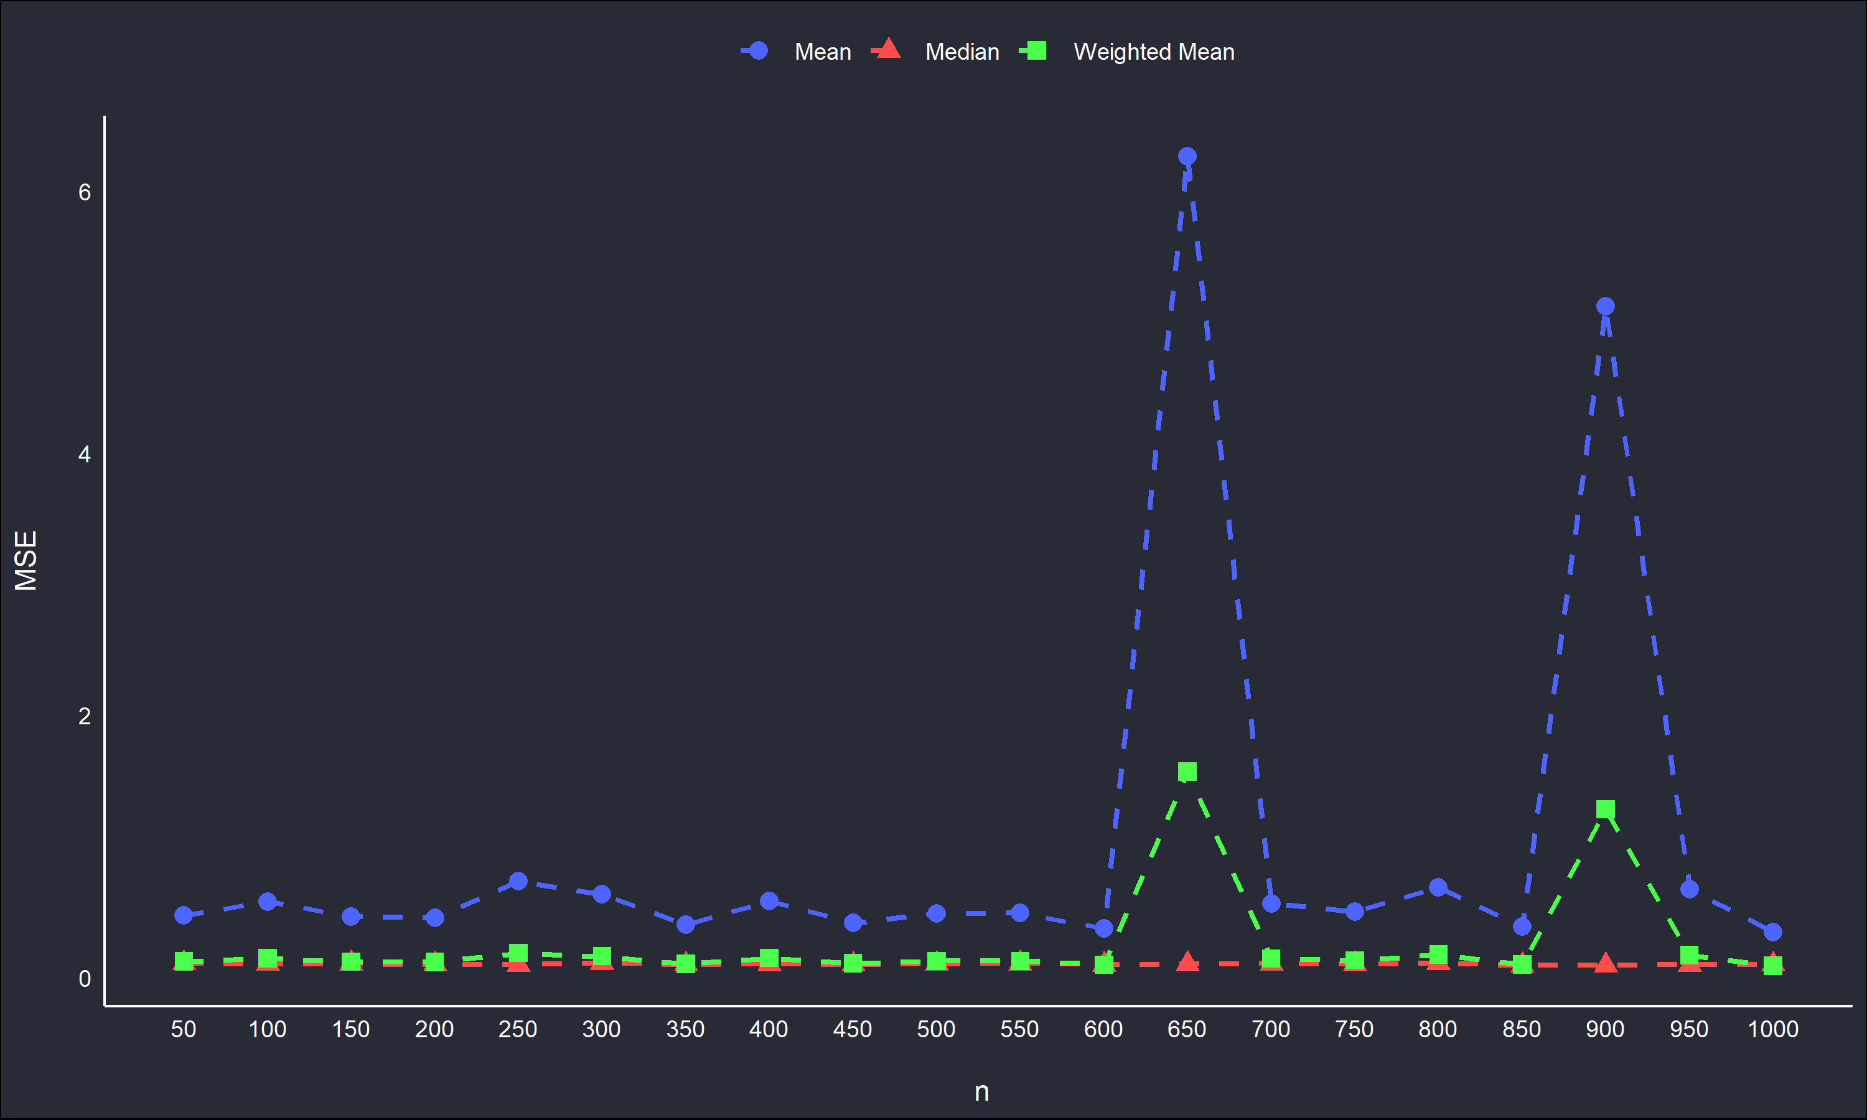Screen dimensions: 1867x1120
Task: Select the 'Weighted Mean' legend label
Action: (x=1154, y=51)
